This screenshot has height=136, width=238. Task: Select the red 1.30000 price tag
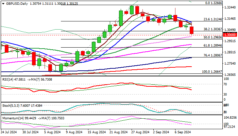230,35
